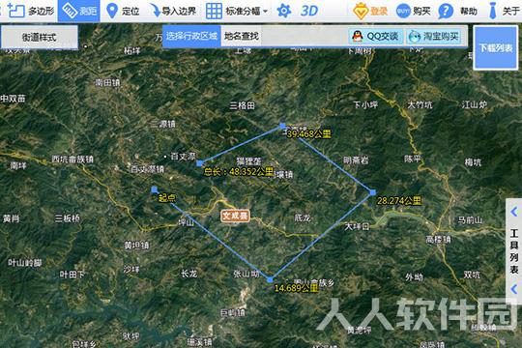Open the 下载列表 download list
Viewport: 522px width, 348px height.
(x=496, y=48)
